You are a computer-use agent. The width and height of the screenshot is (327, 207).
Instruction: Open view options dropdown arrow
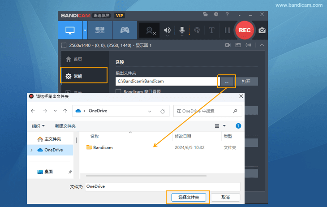[x=224, y=126]
